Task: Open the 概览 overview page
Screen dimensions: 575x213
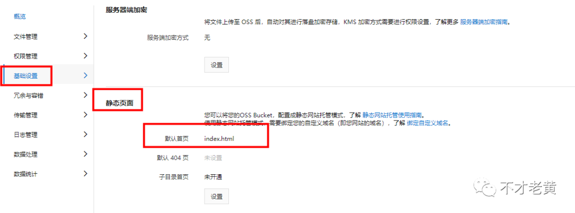Action: click(x=20, y=16)
